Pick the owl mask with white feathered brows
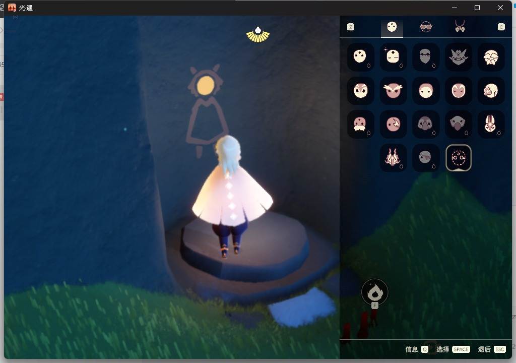The image size is (516, 363). click(393, 91)
